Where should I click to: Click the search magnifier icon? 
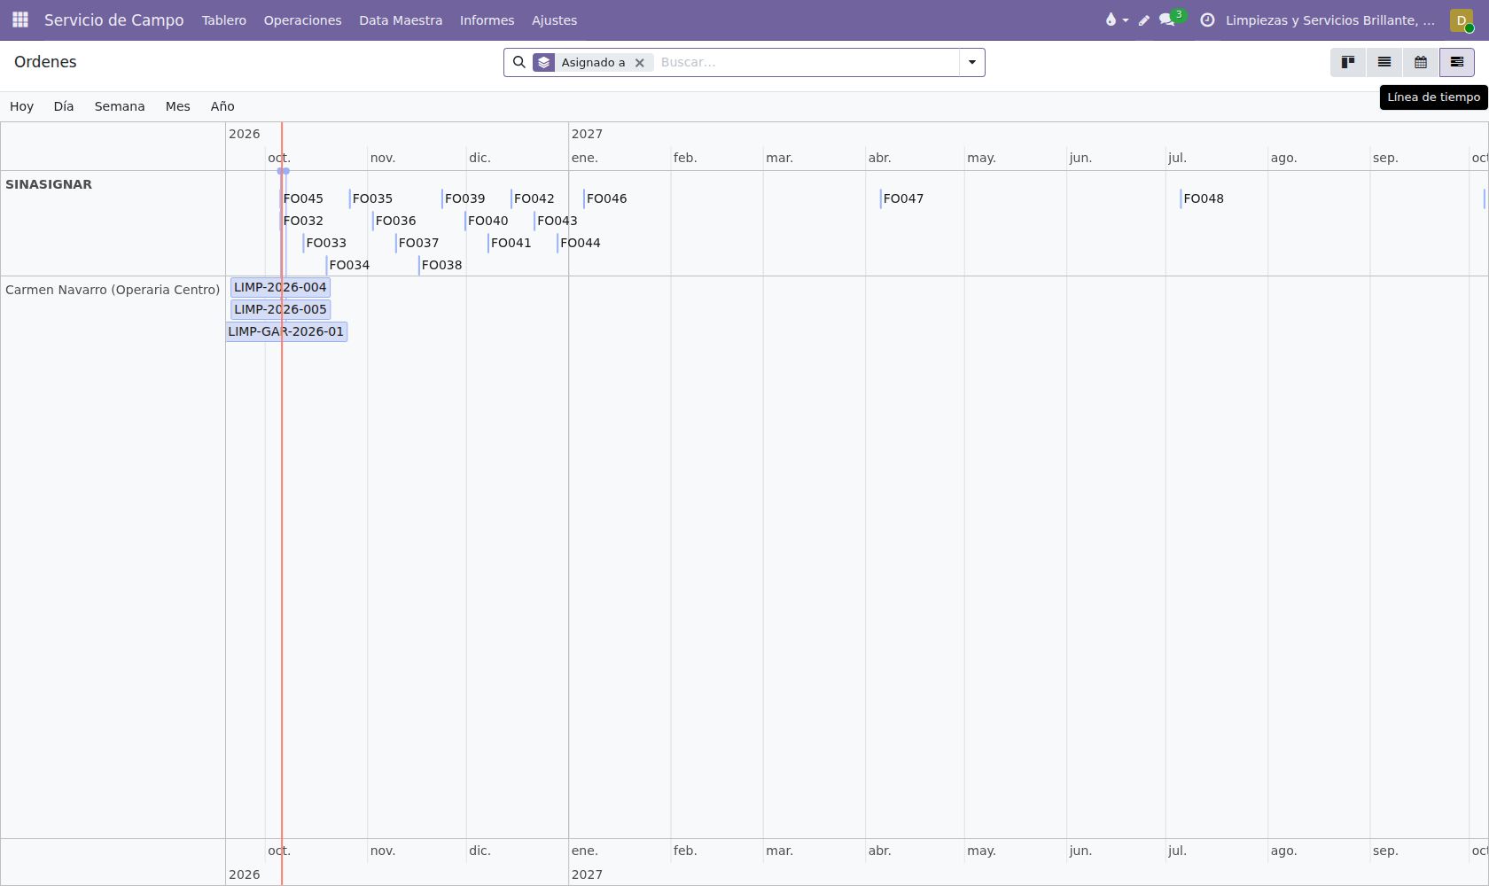point(519,62)
